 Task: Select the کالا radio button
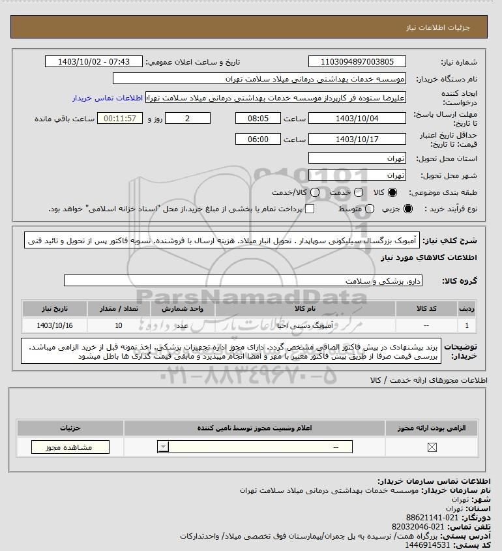point(392,192)
